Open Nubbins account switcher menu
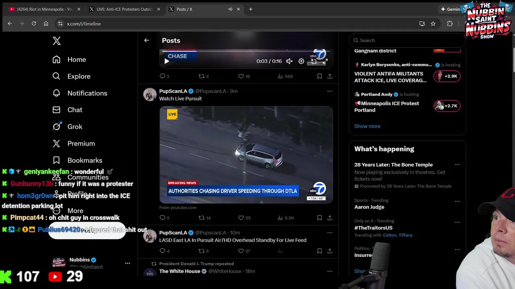Viewport: 515px width, 289px height. tap(128, 263)
